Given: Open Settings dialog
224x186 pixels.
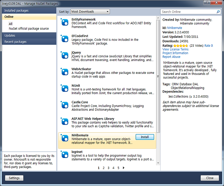Looking at the screenshot, I should [x=14, y=178].
